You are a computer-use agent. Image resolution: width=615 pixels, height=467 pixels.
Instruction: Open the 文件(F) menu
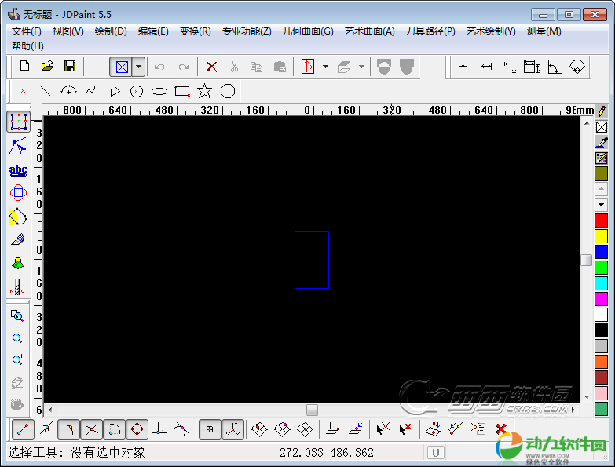[27, 31]
